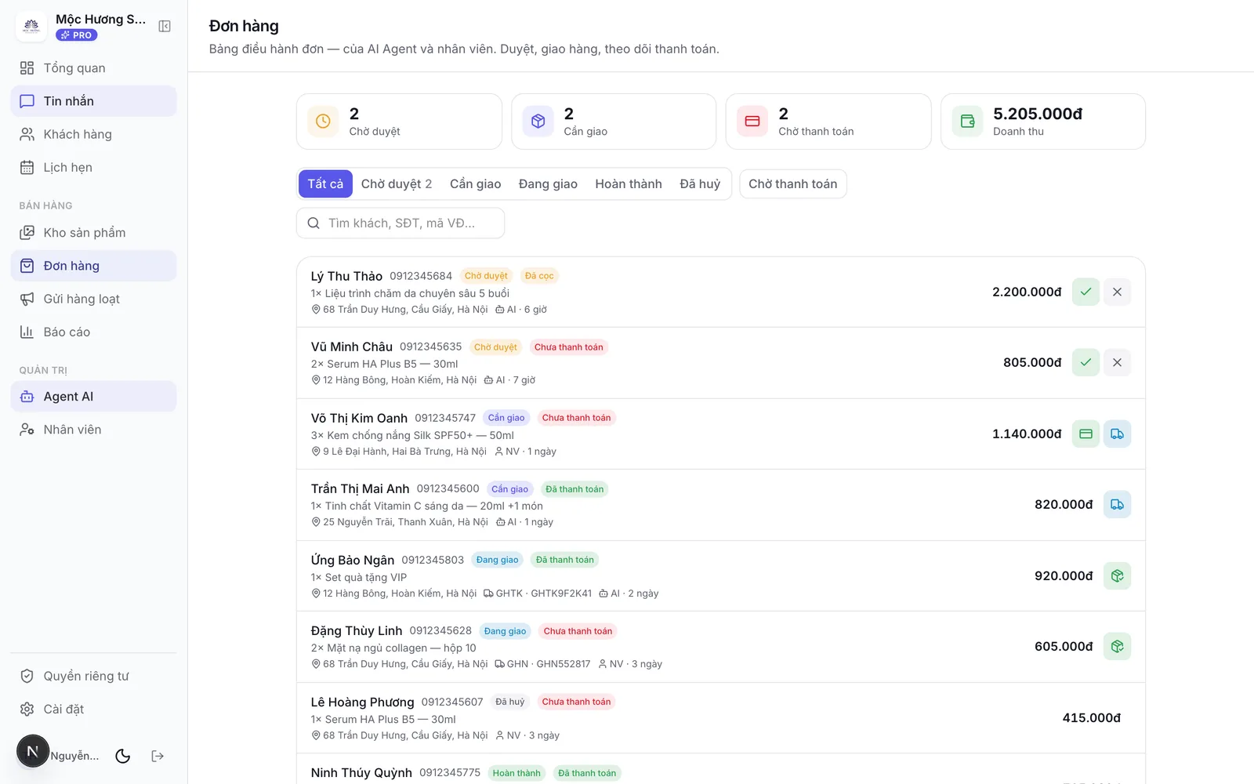Click the 5.205.000đ revenue value

pos(1038,114)
